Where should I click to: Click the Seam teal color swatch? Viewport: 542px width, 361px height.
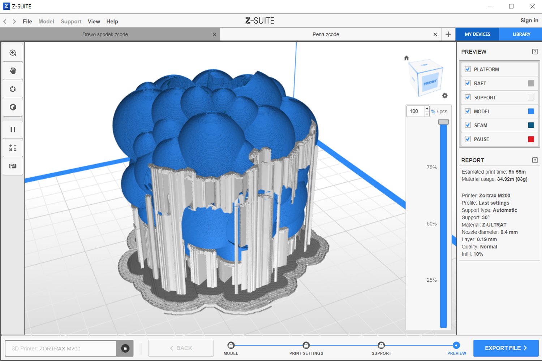click(x=531, y=125)
